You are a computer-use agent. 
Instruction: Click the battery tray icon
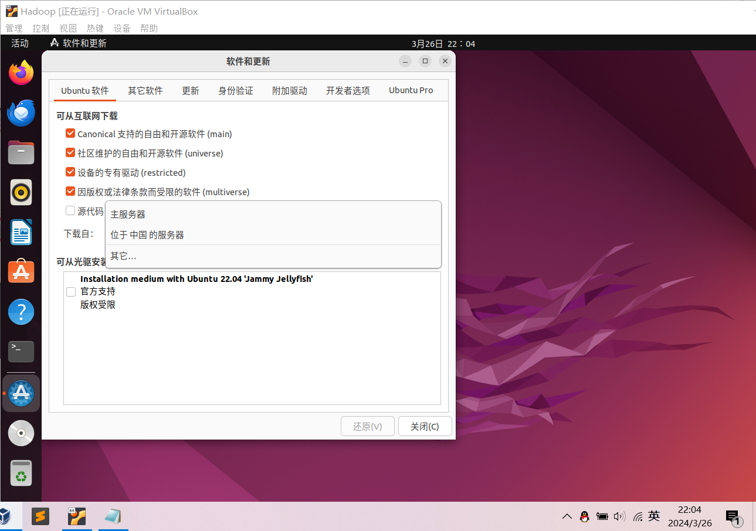[602, 516]
